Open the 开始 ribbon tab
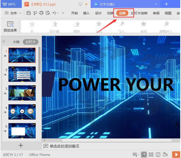Image resolution: width=181 pixels, height=158 pixels. [x=75, y=13]
